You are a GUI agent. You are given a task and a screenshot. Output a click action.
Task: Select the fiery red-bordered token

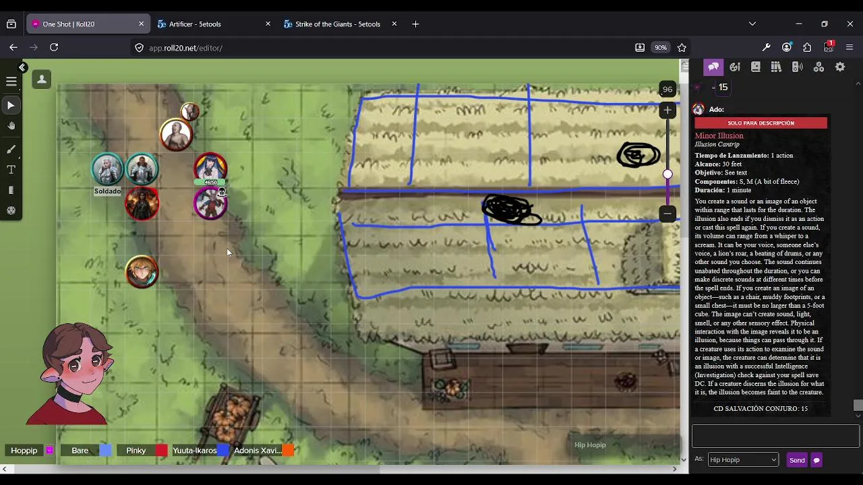tap(142, 203)
